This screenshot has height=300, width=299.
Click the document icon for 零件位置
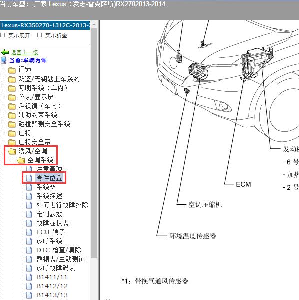(x=29, y=178)
